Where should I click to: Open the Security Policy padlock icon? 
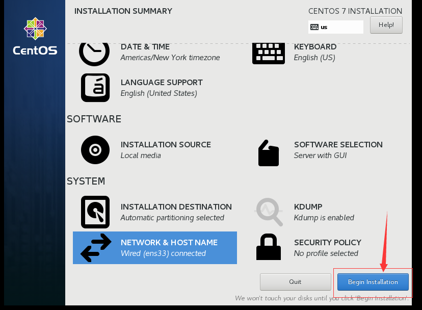point(268,247)
